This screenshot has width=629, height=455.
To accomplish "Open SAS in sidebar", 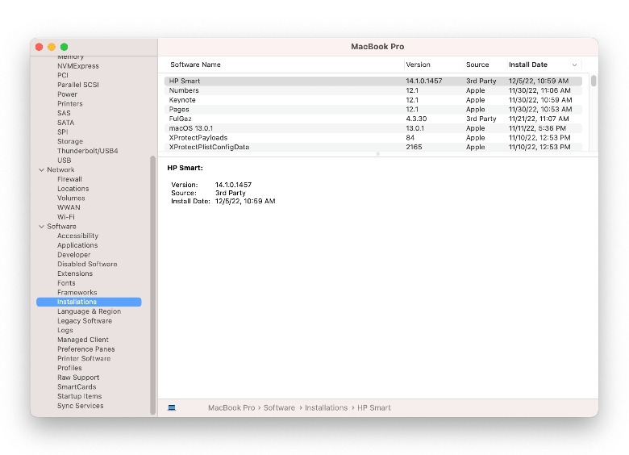I will [64, 113].
